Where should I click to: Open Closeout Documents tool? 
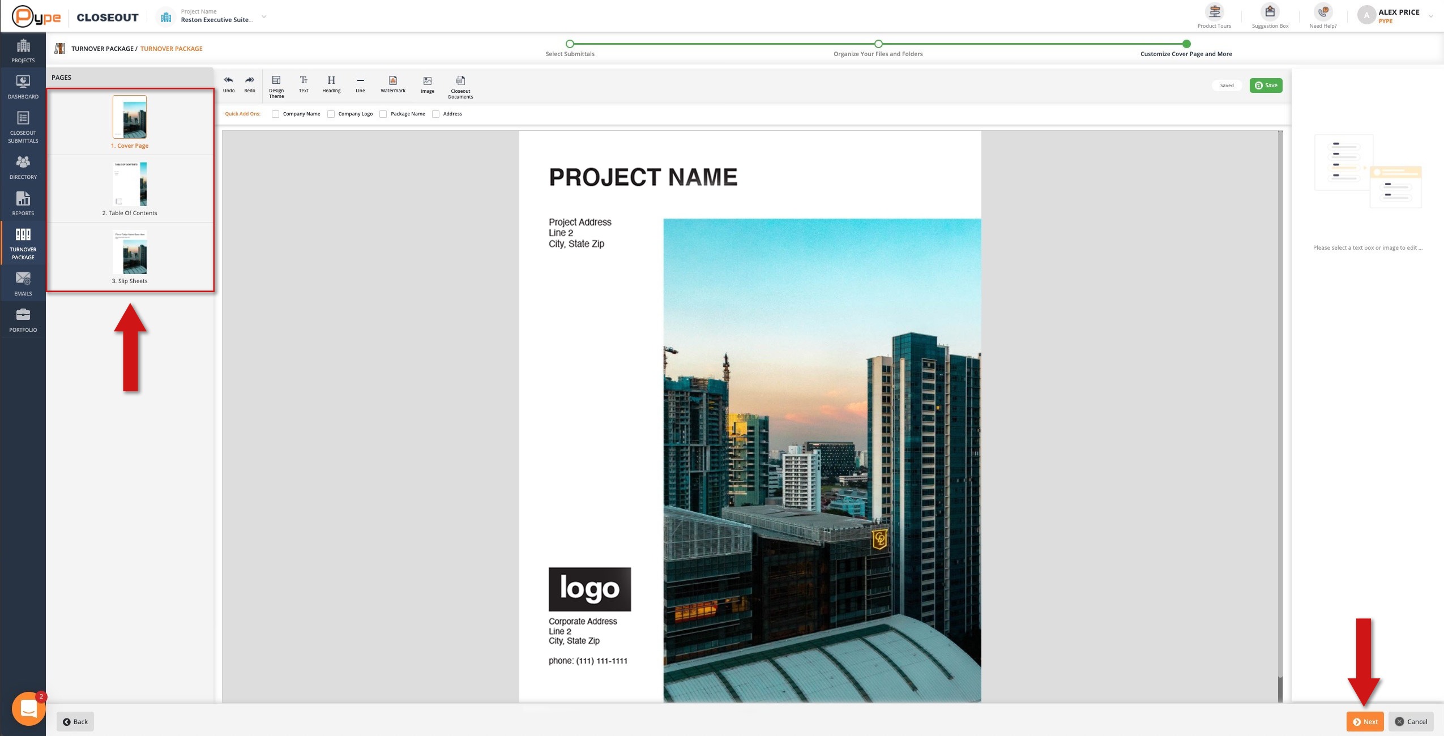point(460,80)
